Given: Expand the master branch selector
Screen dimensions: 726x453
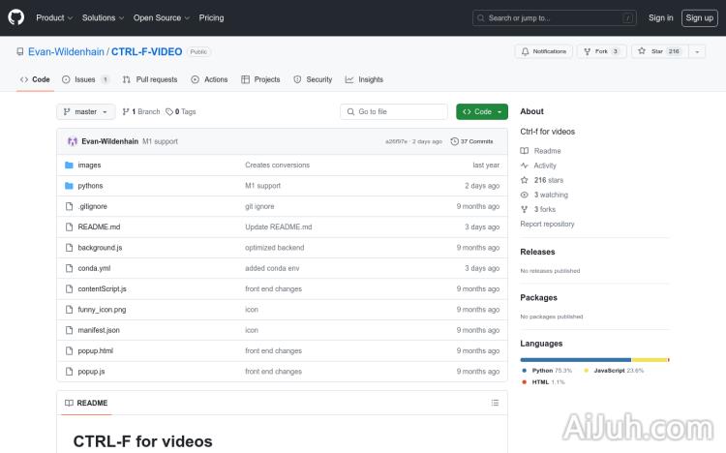Looking at the screenshot, I should [85, 112].
